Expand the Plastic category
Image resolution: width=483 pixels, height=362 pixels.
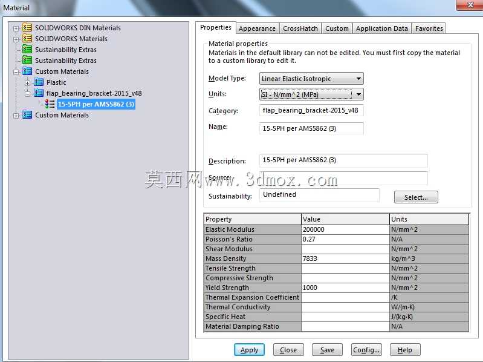[27, 83]
